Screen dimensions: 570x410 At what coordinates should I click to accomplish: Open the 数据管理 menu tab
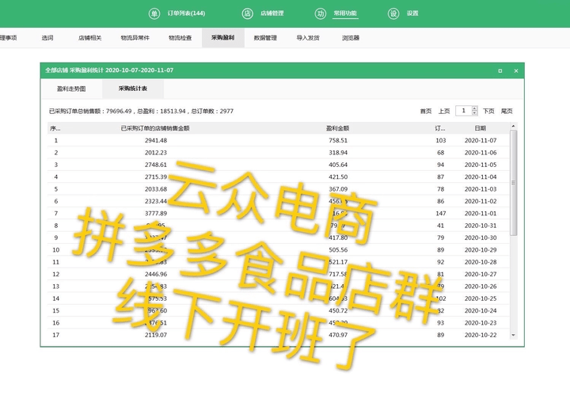pos(265,38)
